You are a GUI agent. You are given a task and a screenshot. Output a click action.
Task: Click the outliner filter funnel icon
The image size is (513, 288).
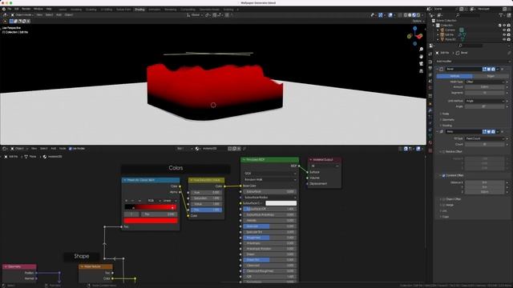pyautogui.click(x=500, y=15)
